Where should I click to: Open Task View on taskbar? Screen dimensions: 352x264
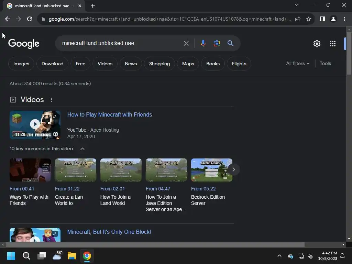pyautogui.click(x=42, y=256)
